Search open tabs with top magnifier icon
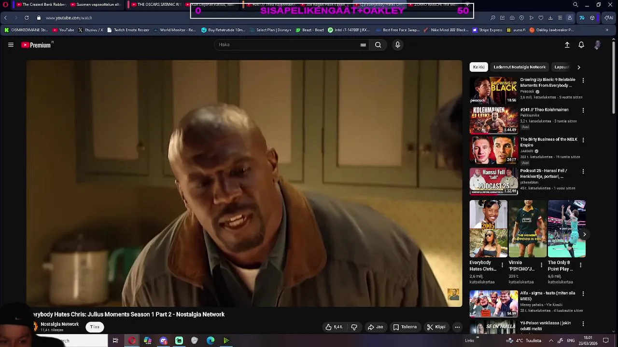 click(575, 5)
